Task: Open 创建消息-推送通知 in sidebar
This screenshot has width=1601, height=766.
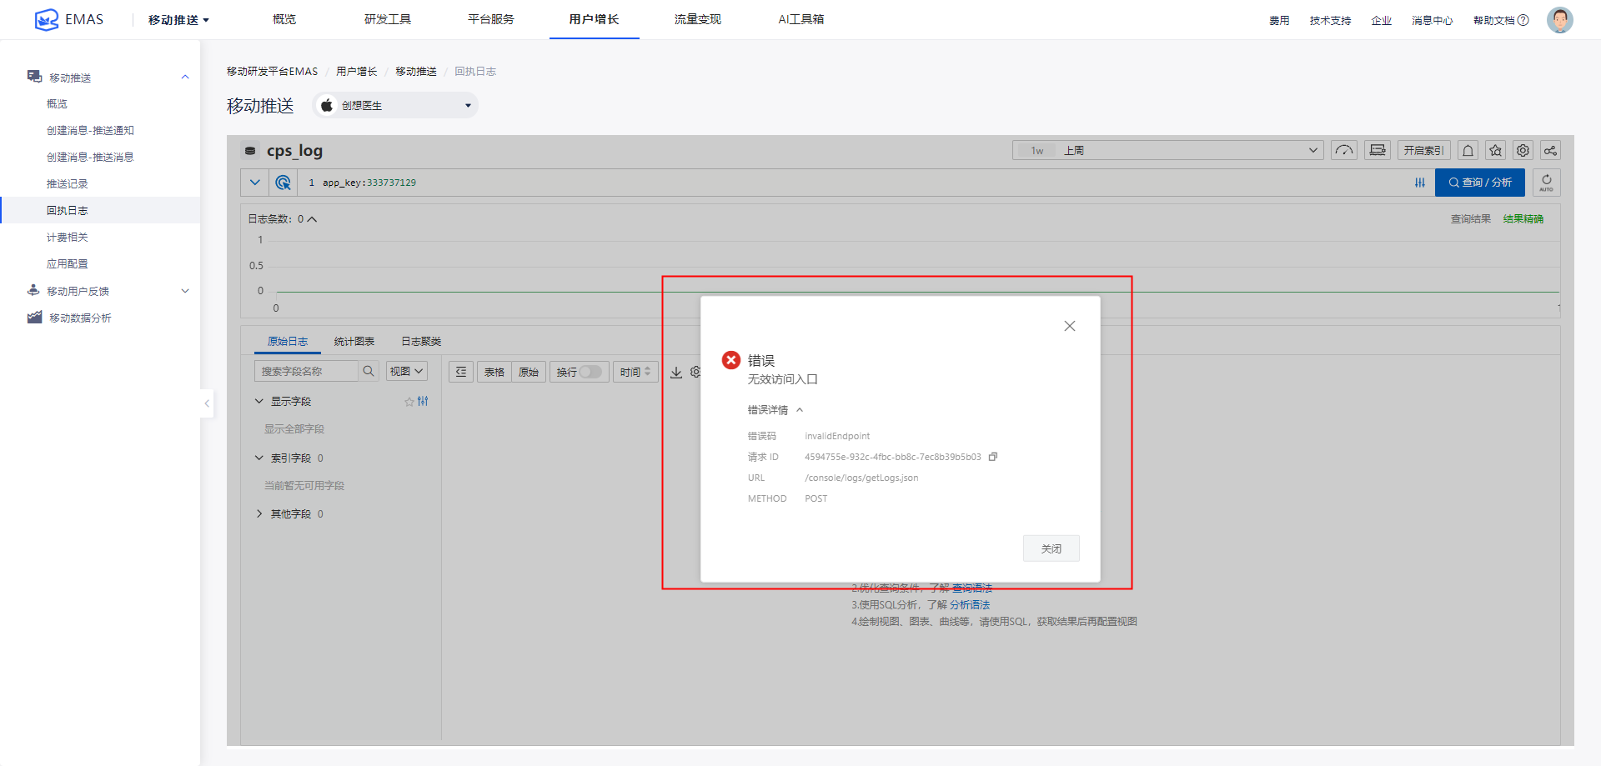Action: tap(90, 130)
